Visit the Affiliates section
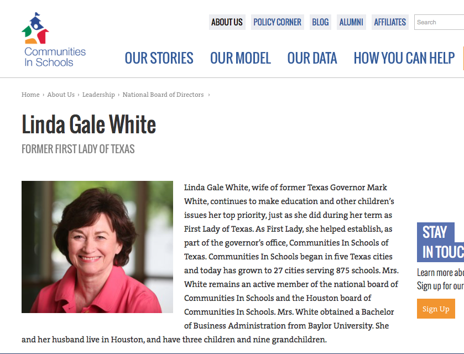 [390, 22]
